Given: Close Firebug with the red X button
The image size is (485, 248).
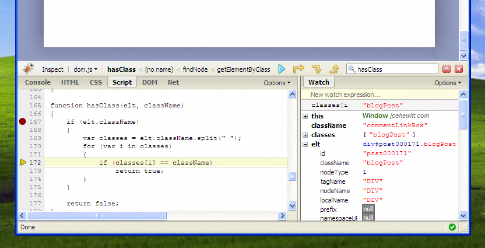Looking at the screenshot, I should [459, 69].
